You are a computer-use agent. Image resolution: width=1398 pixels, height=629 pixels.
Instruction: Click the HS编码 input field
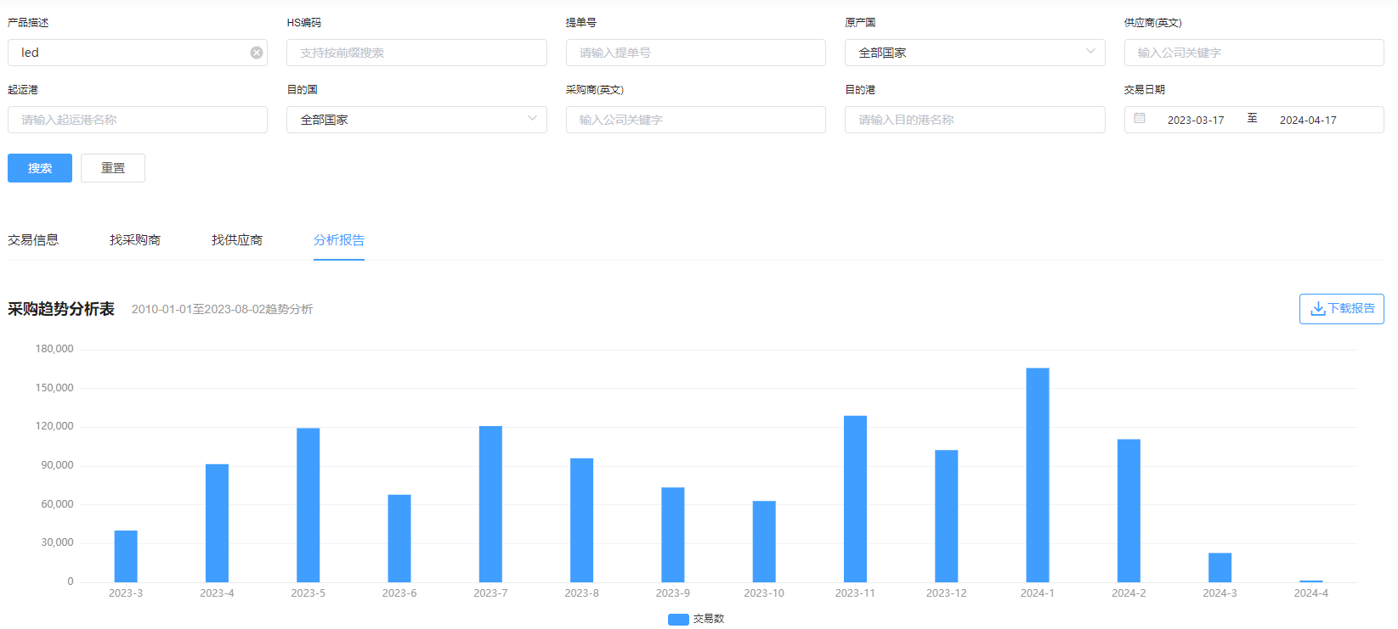click(416, 53)
